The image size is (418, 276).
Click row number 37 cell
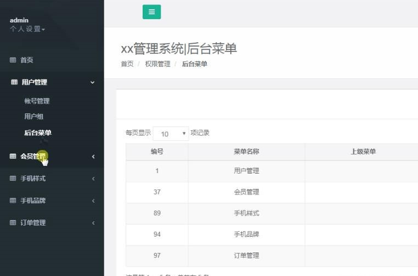tap(157, 192)
